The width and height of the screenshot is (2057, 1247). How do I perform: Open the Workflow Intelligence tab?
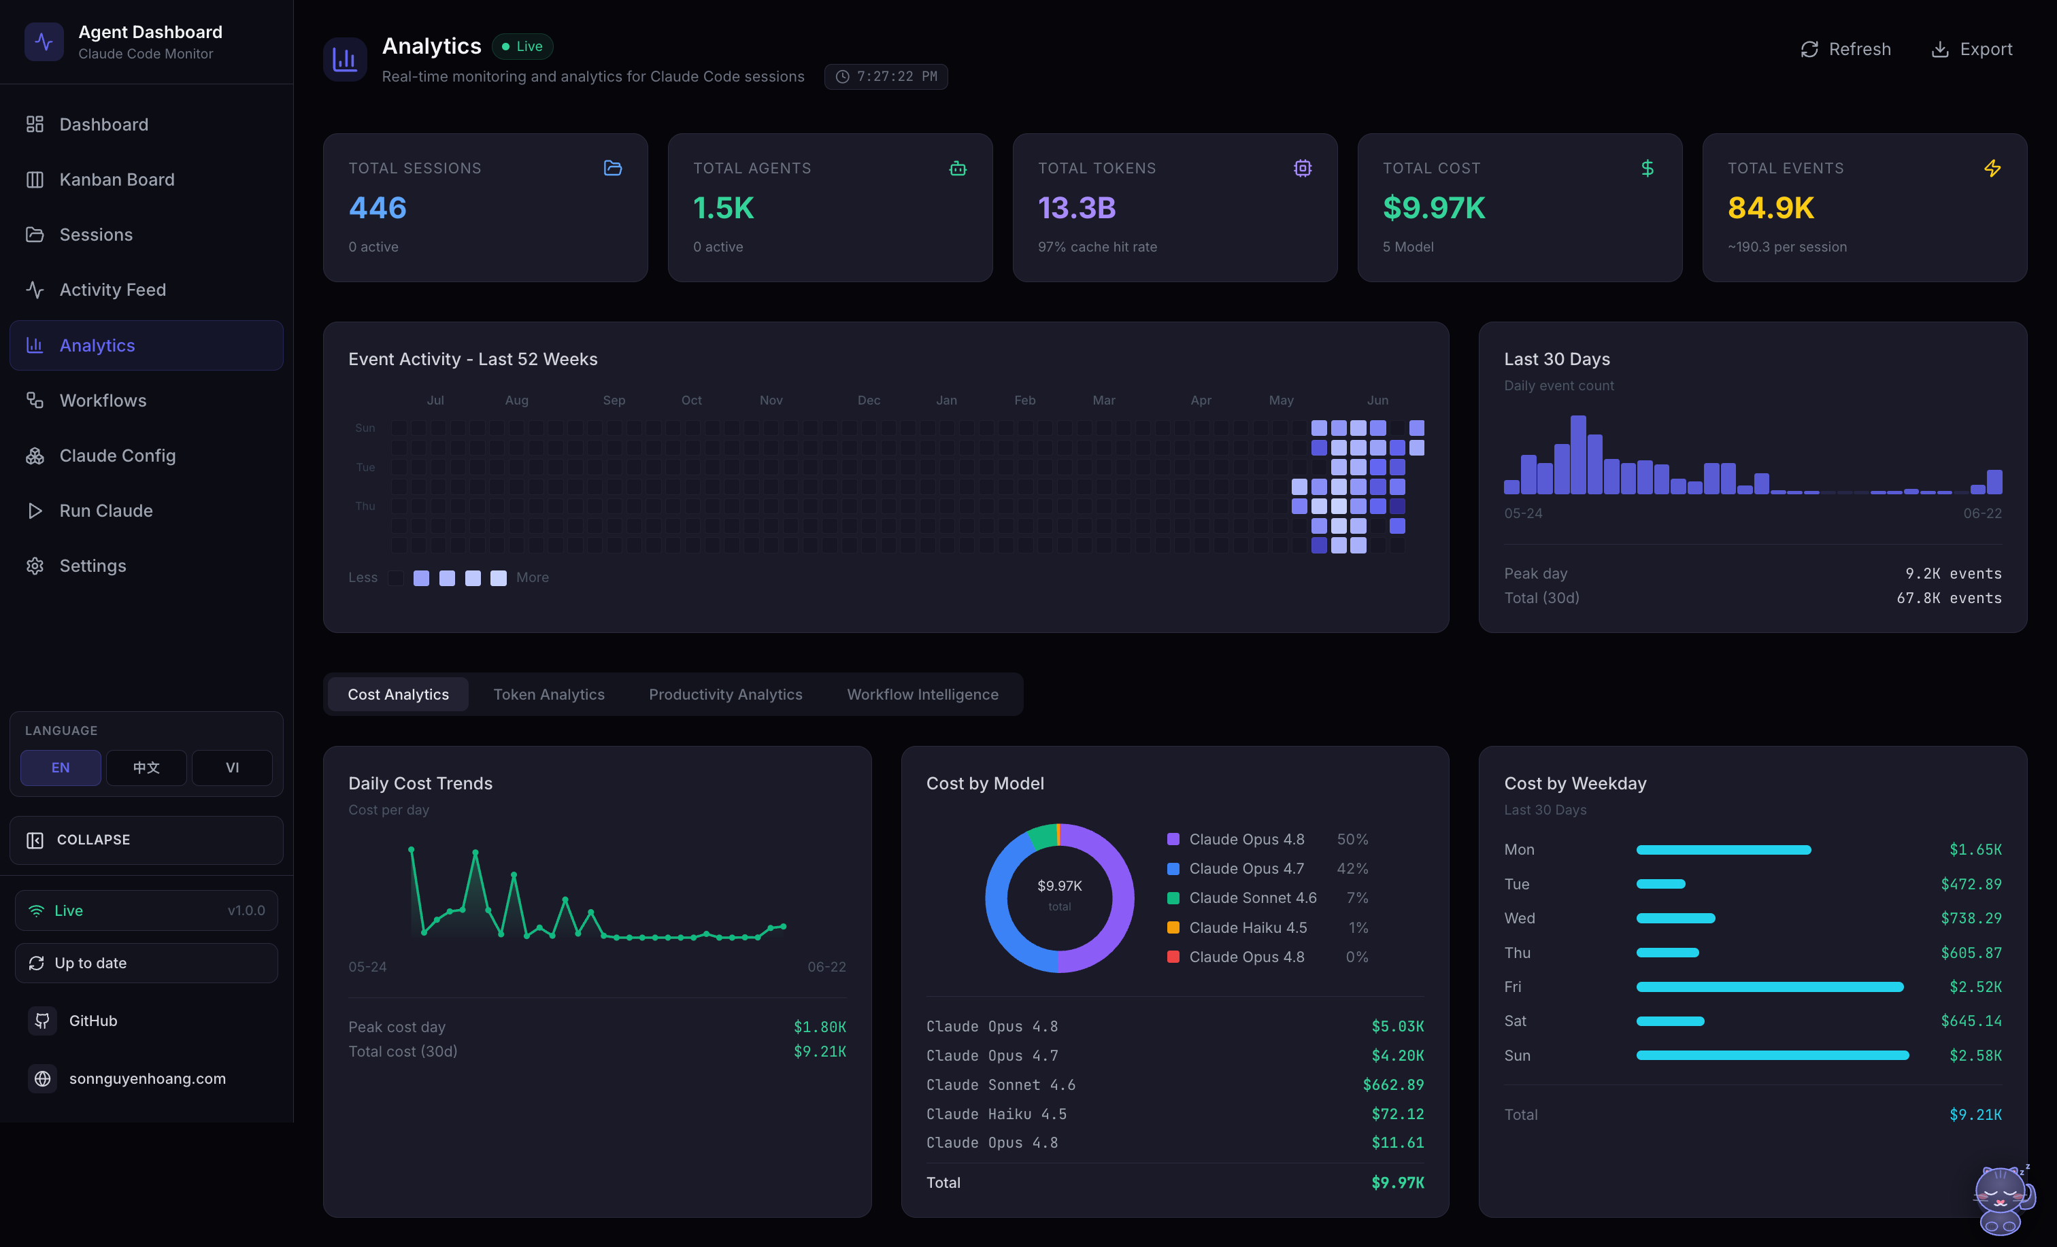922,694
